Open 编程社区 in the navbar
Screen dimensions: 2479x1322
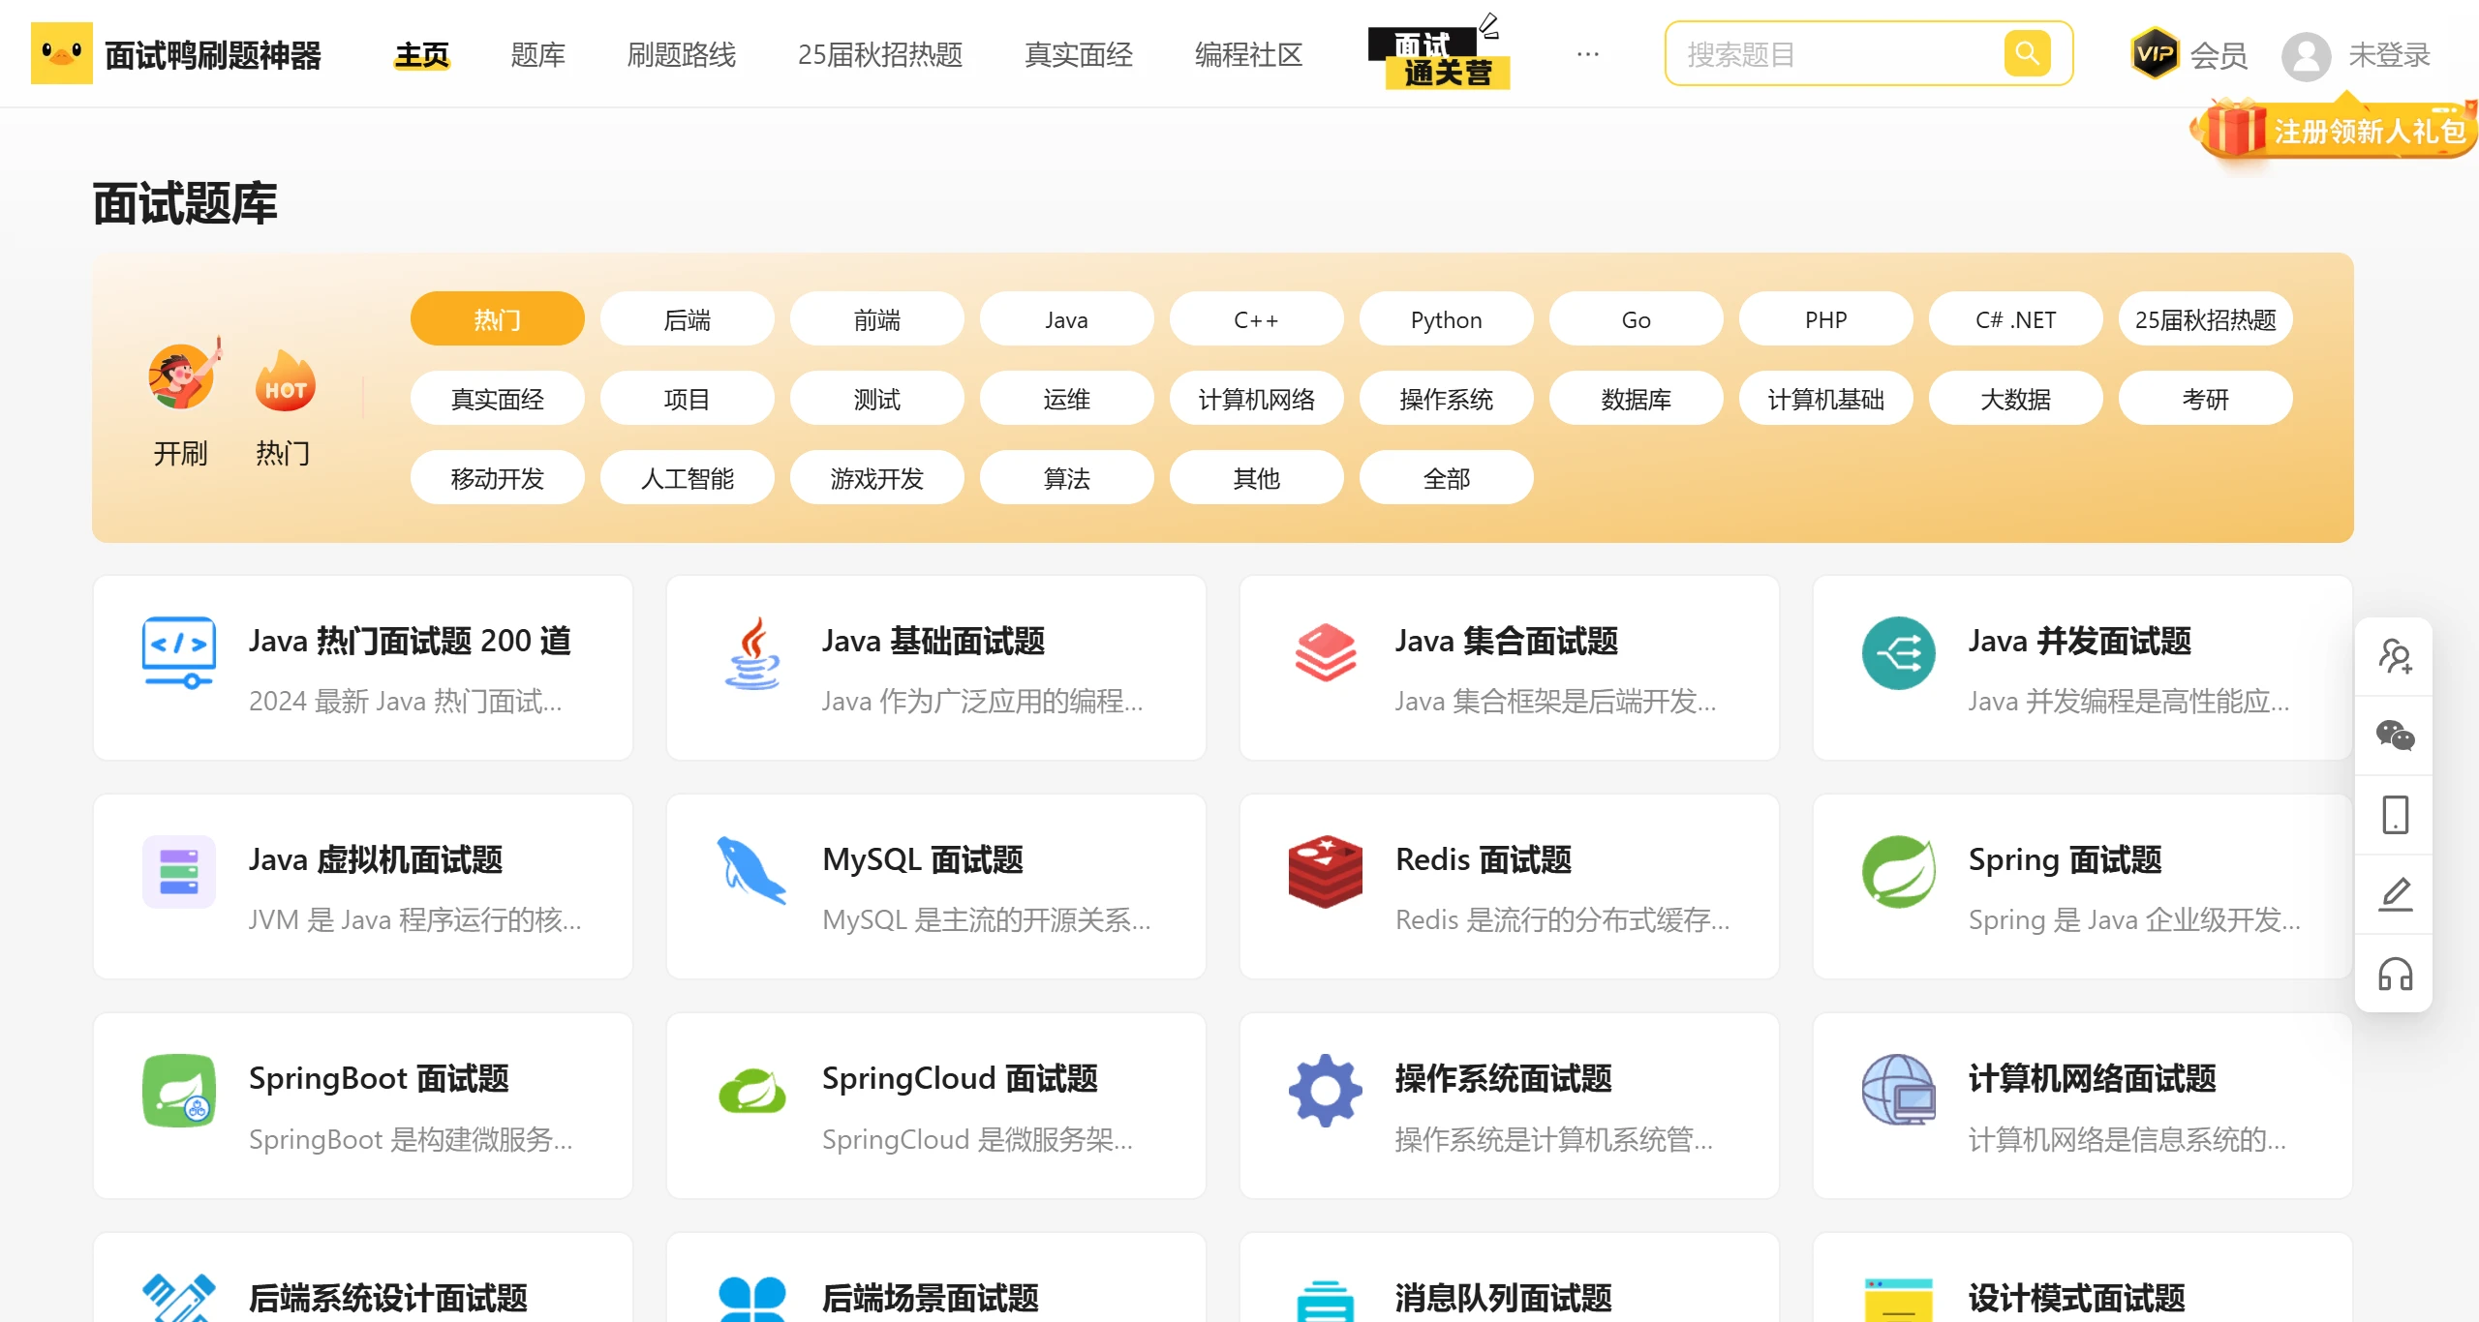coord(1249,55)
